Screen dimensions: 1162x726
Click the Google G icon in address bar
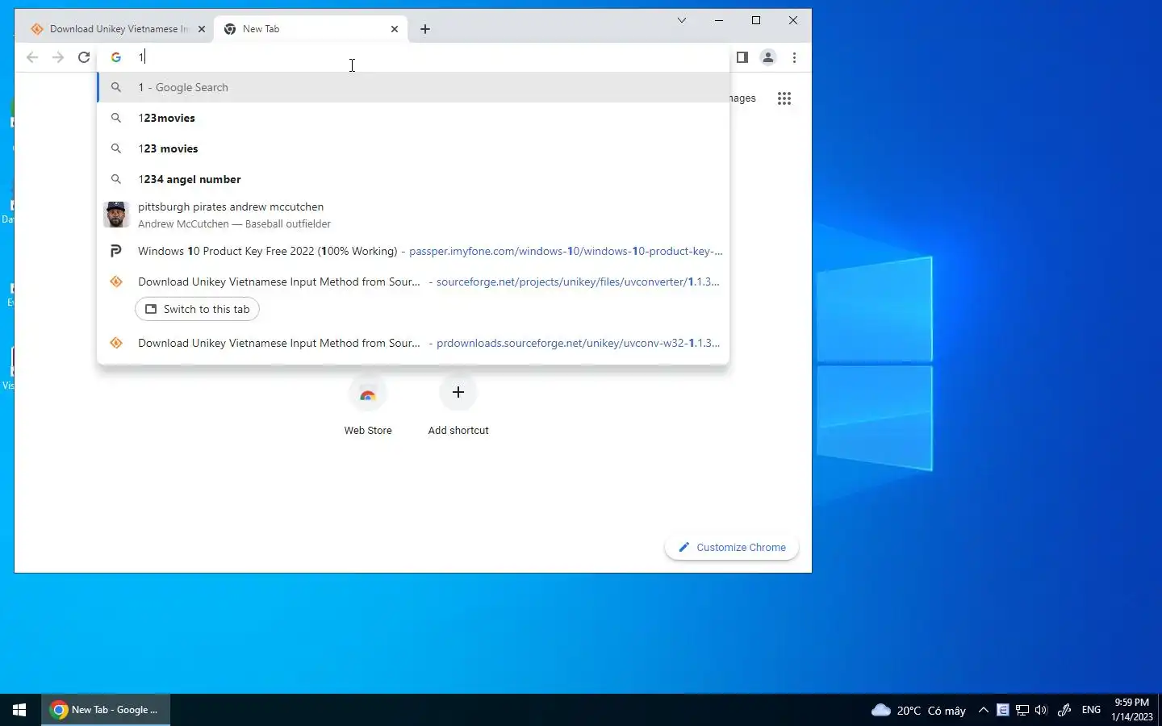(x=116, y=57)
